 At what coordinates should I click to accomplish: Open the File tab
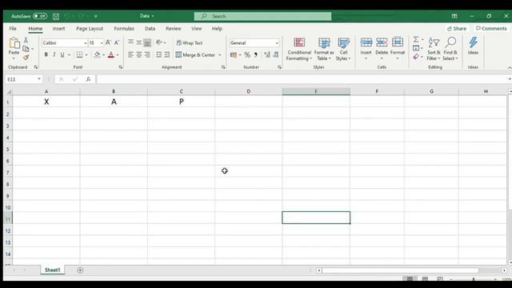[13, 29]
